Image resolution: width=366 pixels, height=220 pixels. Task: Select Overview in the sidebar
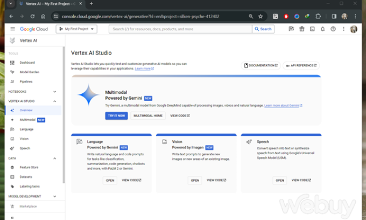(33, 110)
